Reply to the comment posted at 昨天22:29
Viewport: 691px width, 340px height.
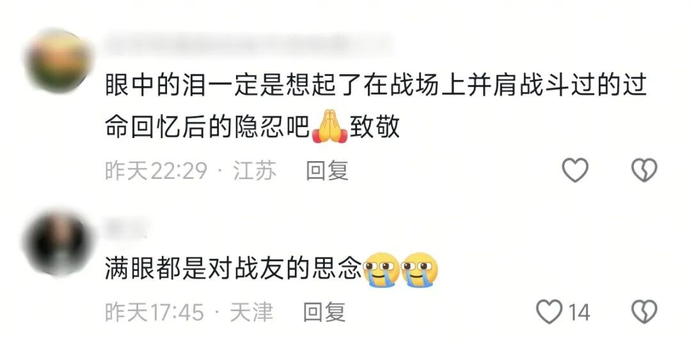[x=327, y=171]
